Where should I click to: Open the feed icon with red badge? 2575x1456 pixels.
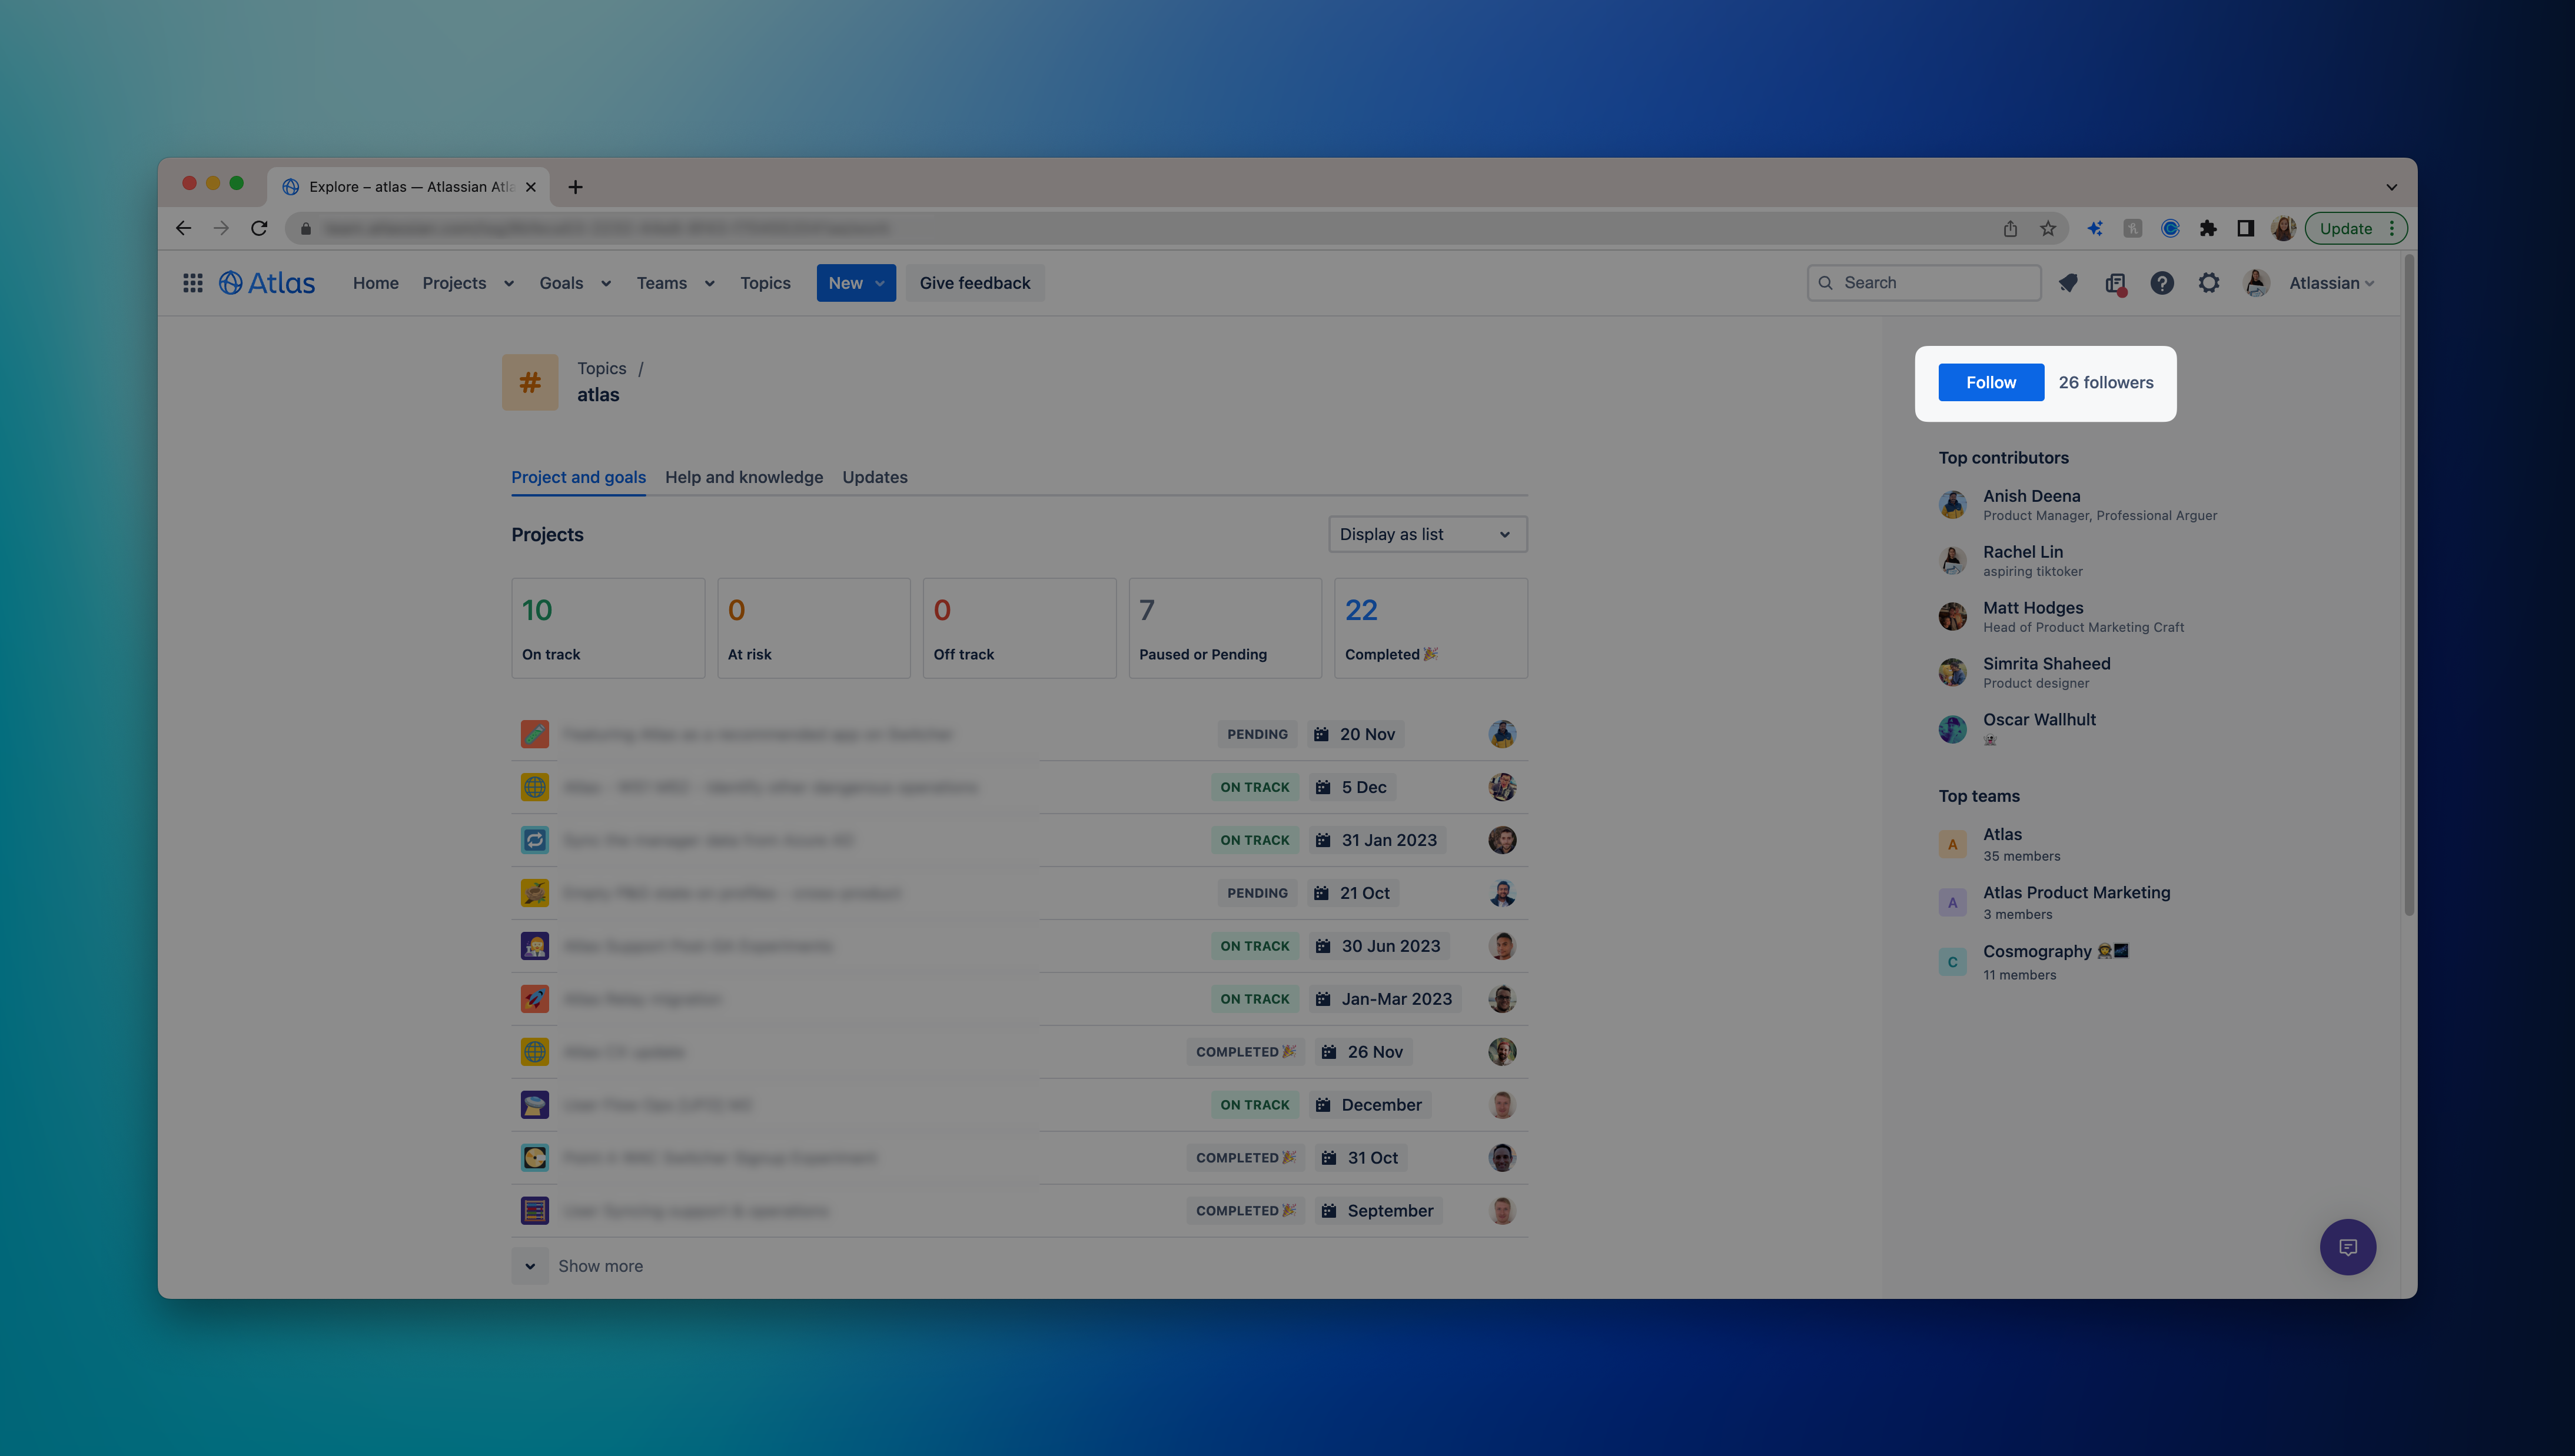pos(2115,284)
